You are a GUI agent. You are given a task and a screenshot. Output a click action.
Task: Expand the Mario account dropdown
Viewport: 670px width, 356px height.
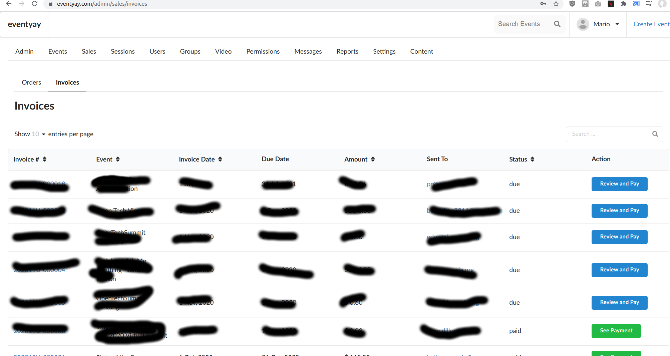617,24
